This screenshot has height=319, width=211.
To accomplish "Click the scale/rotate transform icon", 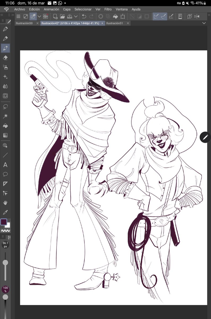I will coord(123,16).
